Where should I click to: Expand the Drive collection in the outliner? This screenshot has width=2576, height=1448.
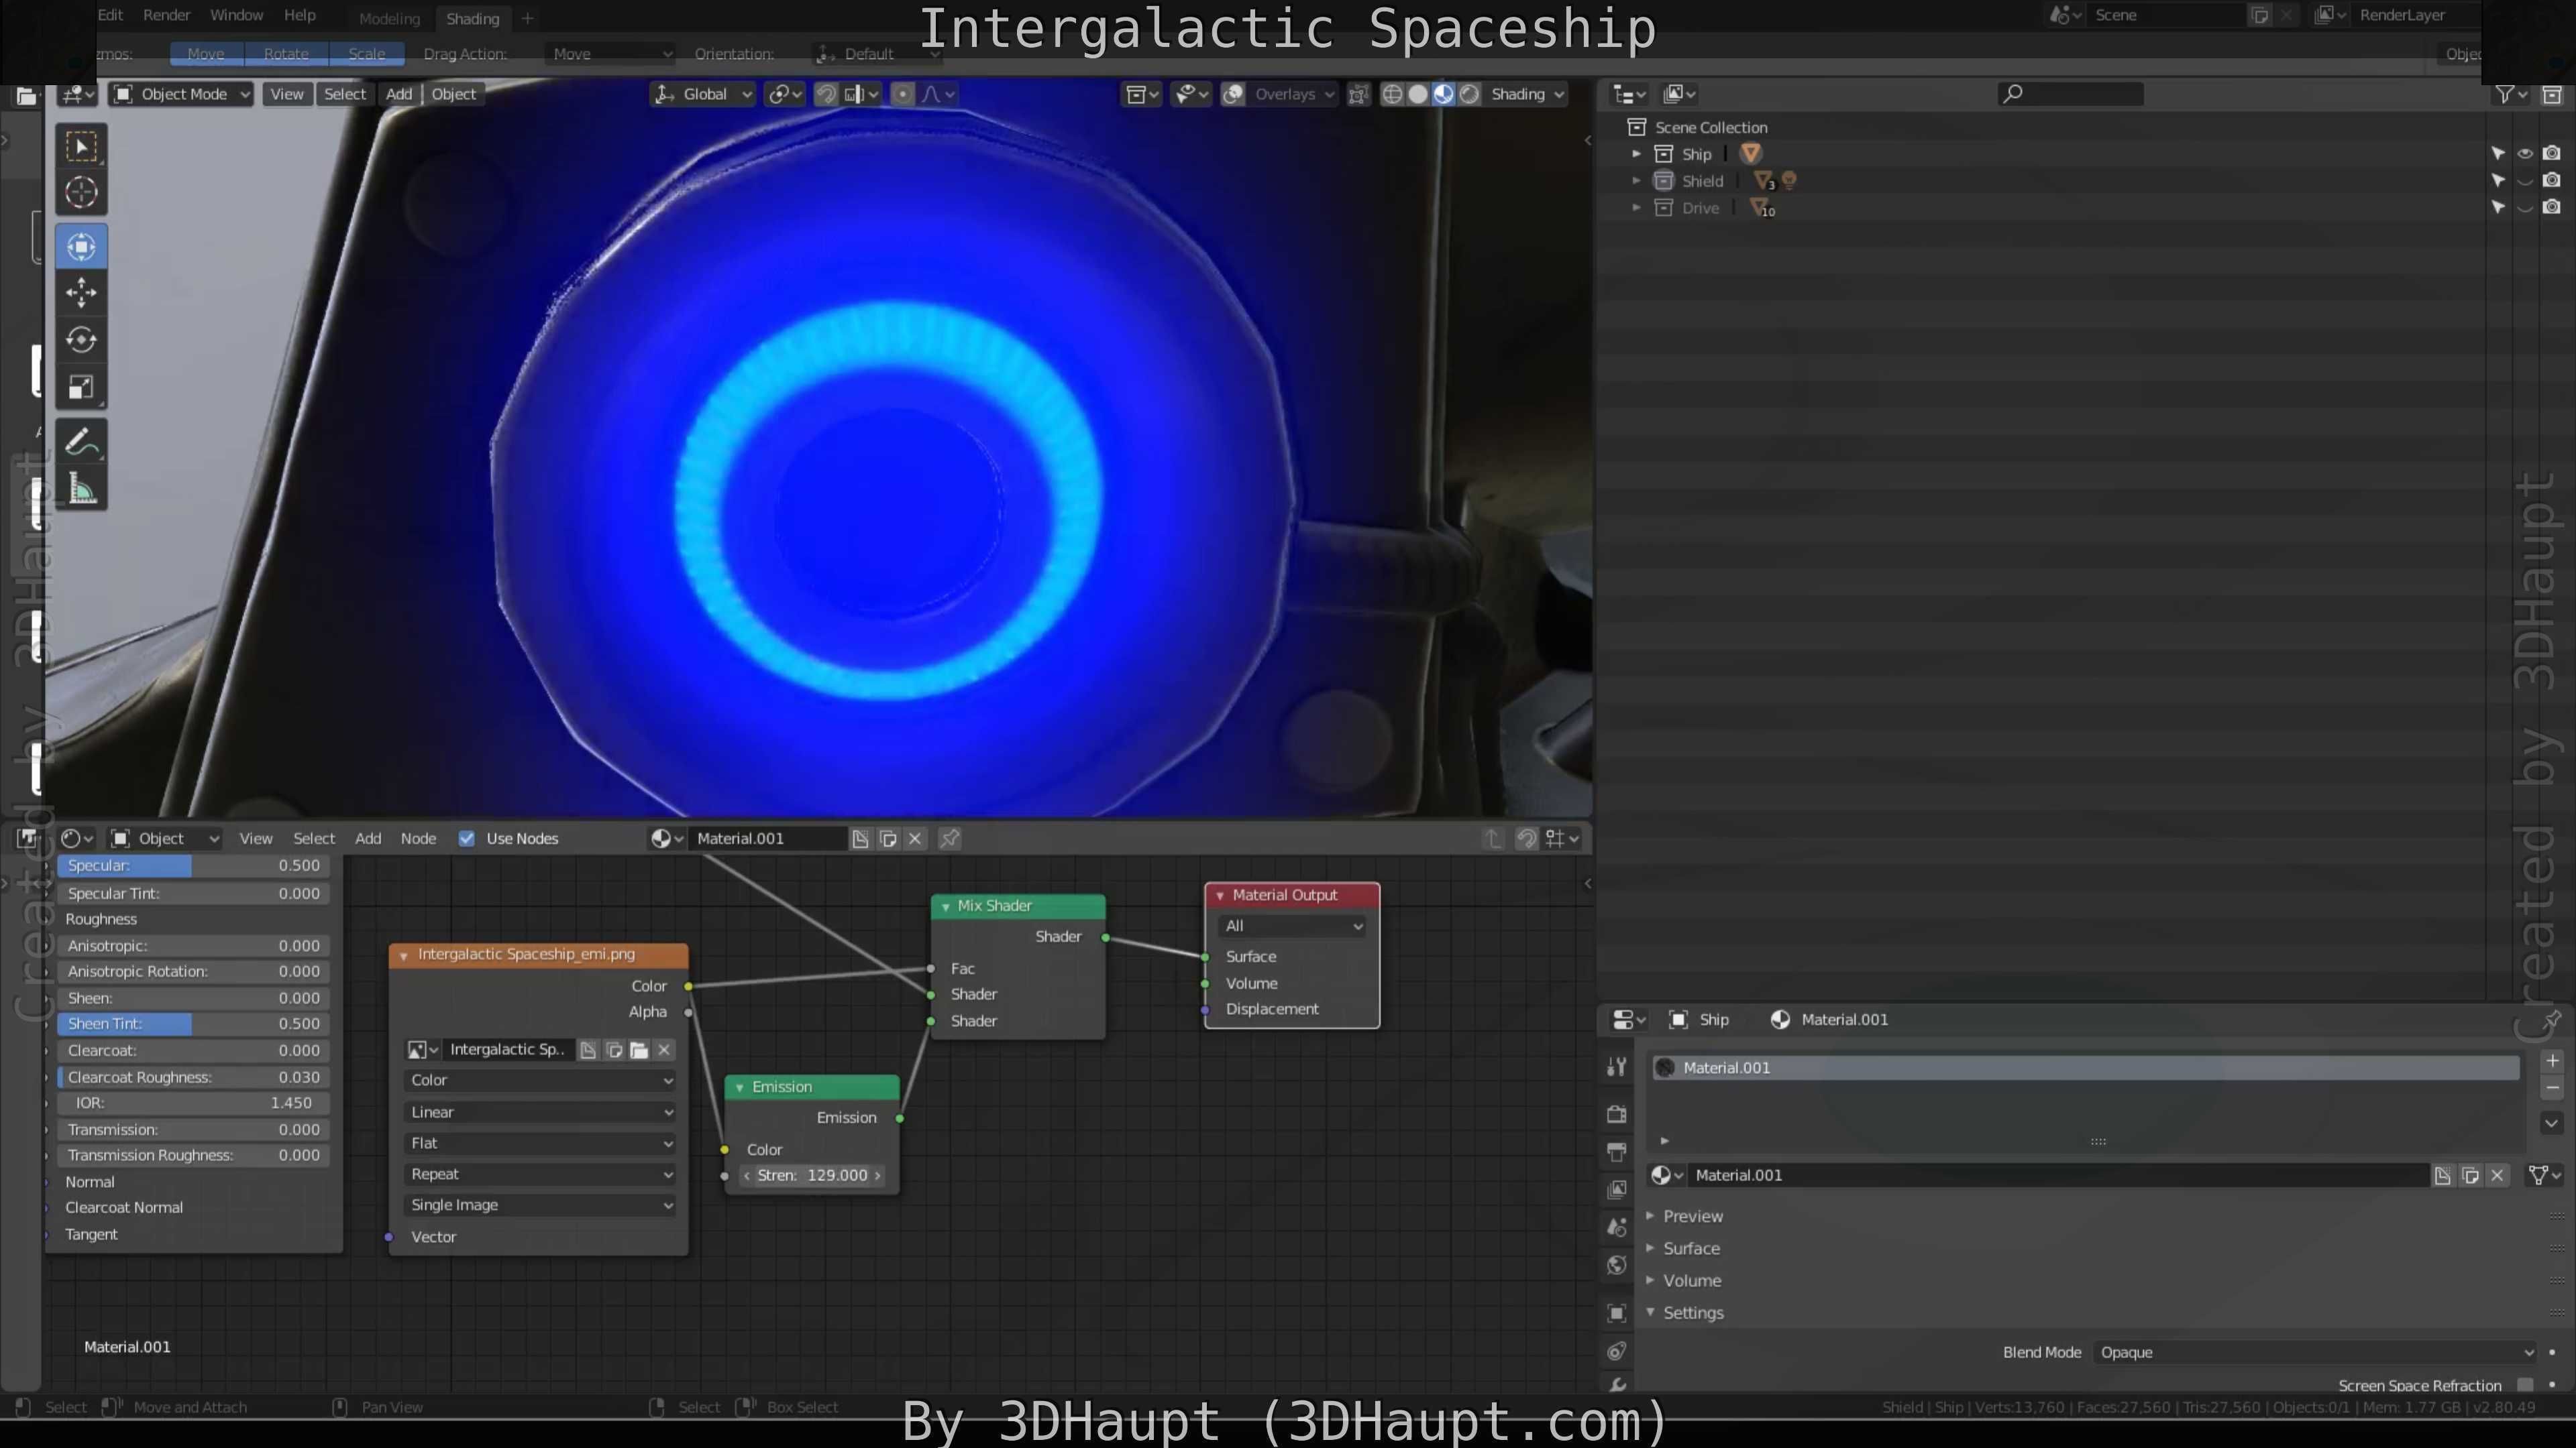coord(1636,208)
